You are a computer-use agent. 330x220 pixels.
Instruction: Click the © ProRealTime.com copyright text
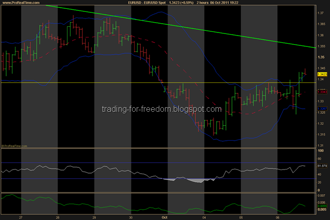click(x=14, y=146)
